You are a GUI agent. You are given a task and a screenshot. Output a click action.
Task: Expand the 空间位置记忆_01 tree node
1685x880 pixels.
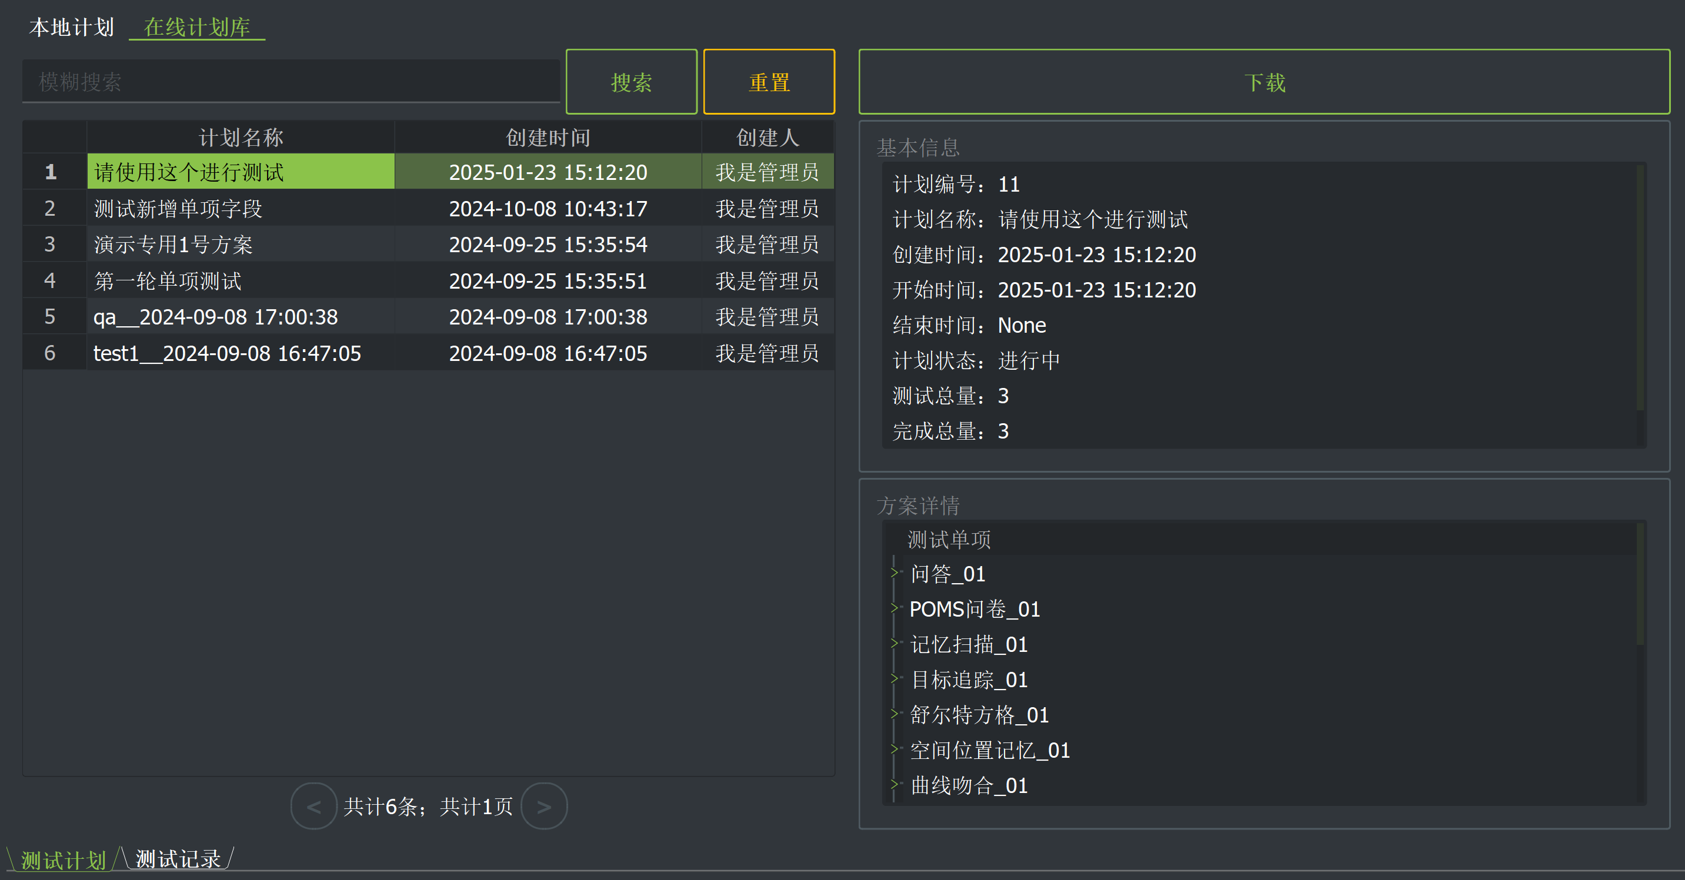click(895, 749)
